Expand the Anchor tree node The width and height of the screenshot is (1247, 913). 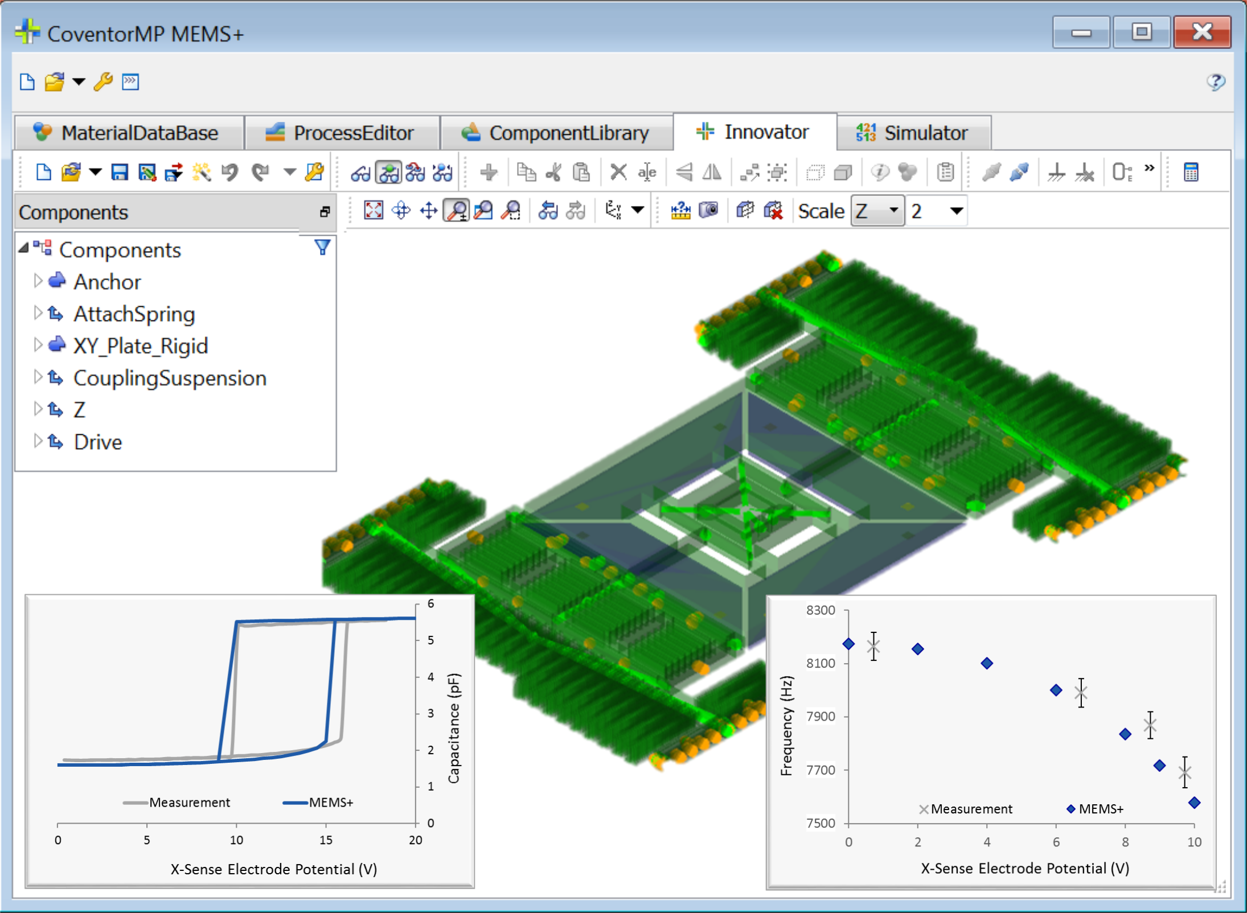(38, 281)
